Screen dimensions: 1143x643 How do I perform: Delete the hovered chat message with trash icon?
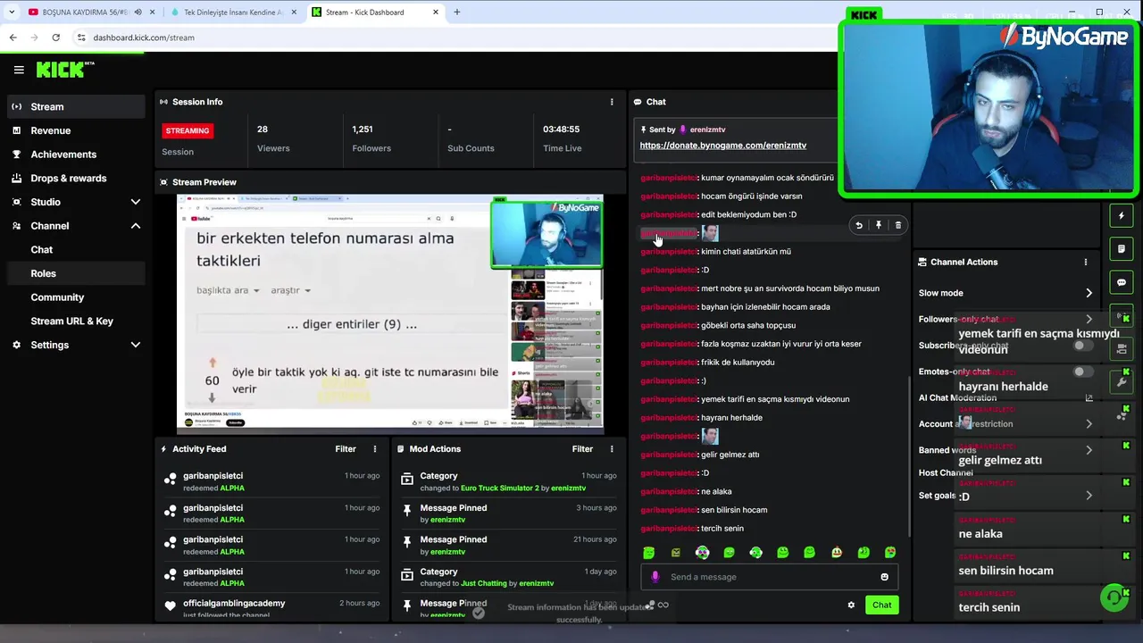[x=898, y=225]
